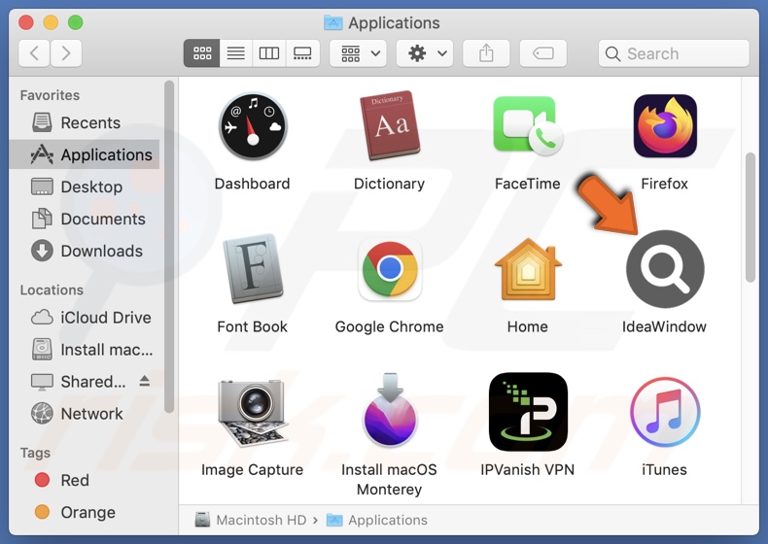
Task: Go forward with the right chevron button
Action: pos(66,52)
